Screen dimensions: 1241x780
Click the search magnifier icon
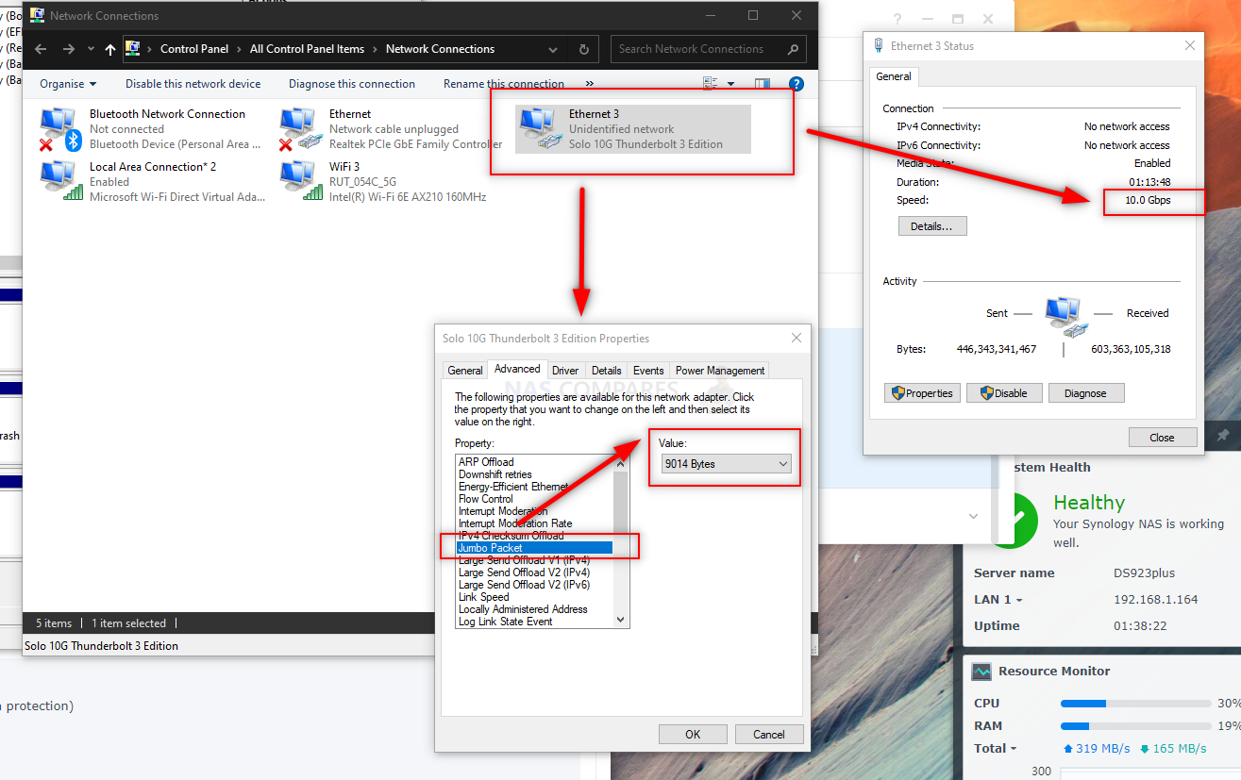point(794,49)
